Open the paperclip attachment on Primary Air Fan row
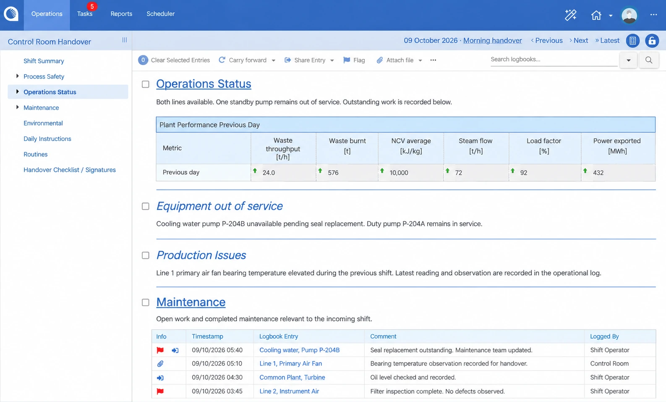 point(160,364)
